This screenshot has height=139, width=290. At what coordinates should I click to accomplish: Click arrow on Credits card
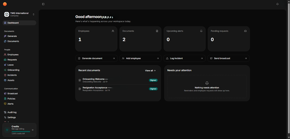point(33,130)
